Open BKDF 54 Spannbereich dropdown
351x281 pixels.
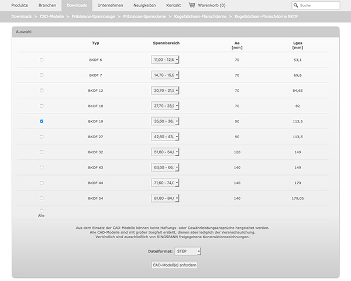point(165,198)
